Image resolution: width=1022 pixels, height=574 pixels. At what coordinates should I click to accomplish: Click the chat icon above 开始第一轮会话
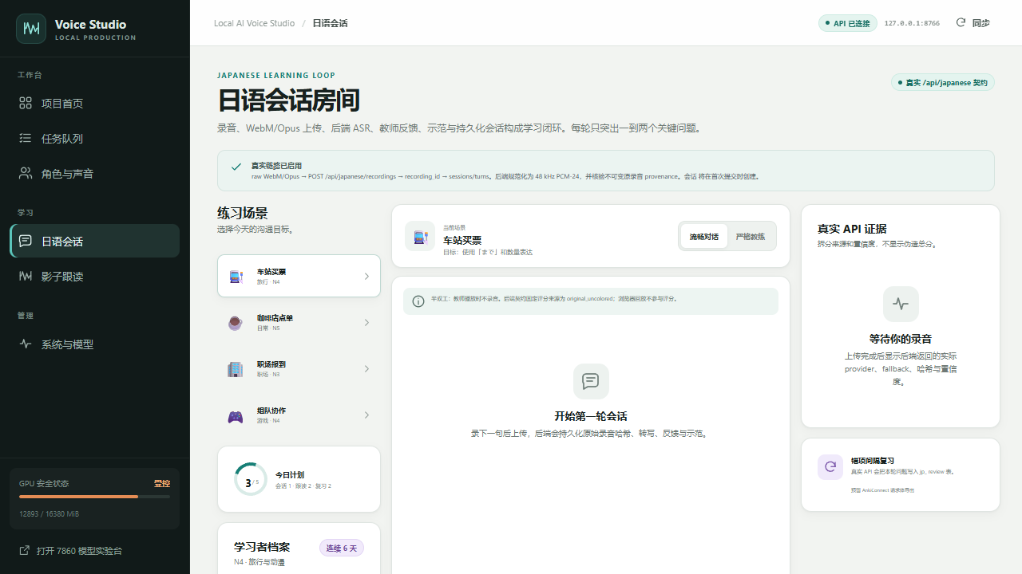[x=591, y=381]
